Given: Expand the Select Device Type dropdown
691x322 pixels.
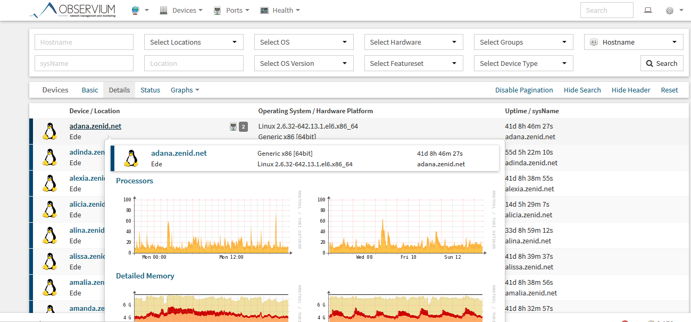Looking at the screenshot, I should (523, 63).
